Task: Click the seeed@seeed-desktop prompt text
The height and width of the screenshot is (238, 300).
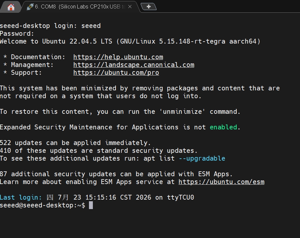Action: (x=43, y=205)
